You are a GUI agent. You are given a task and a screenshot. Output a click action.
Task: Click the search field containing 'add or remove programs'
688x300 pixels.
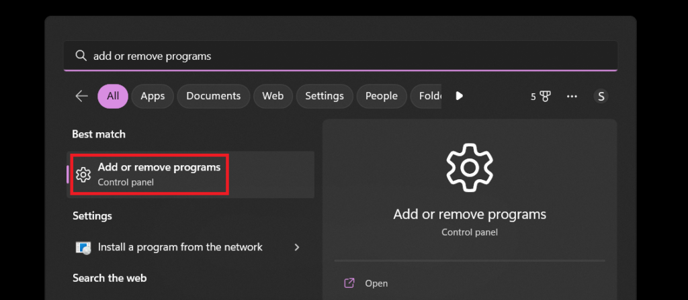click(x=336, y=56)
